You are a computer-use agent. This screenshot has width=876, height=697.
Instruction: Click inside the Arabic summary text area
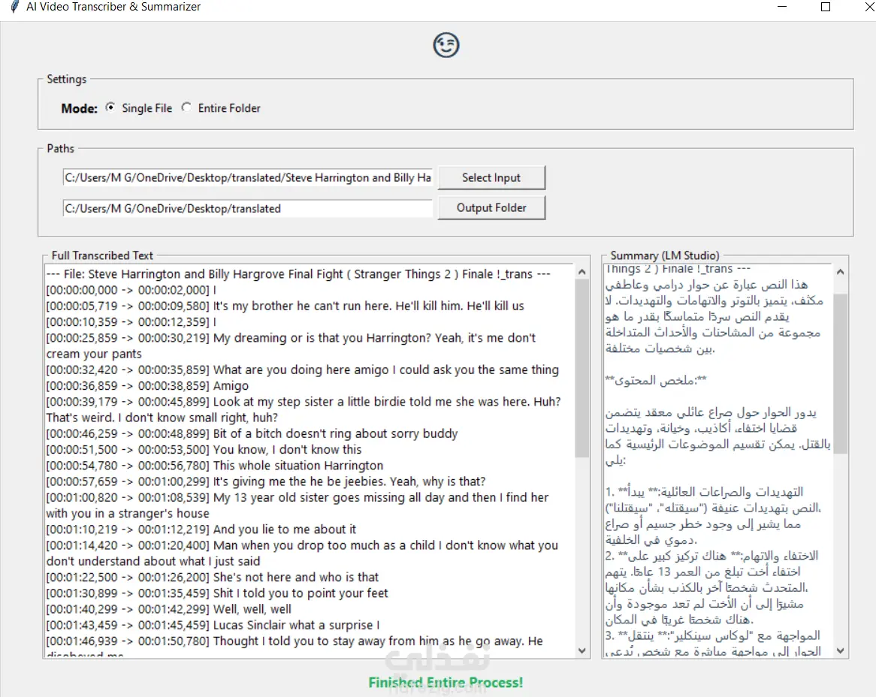pos(718,460)
